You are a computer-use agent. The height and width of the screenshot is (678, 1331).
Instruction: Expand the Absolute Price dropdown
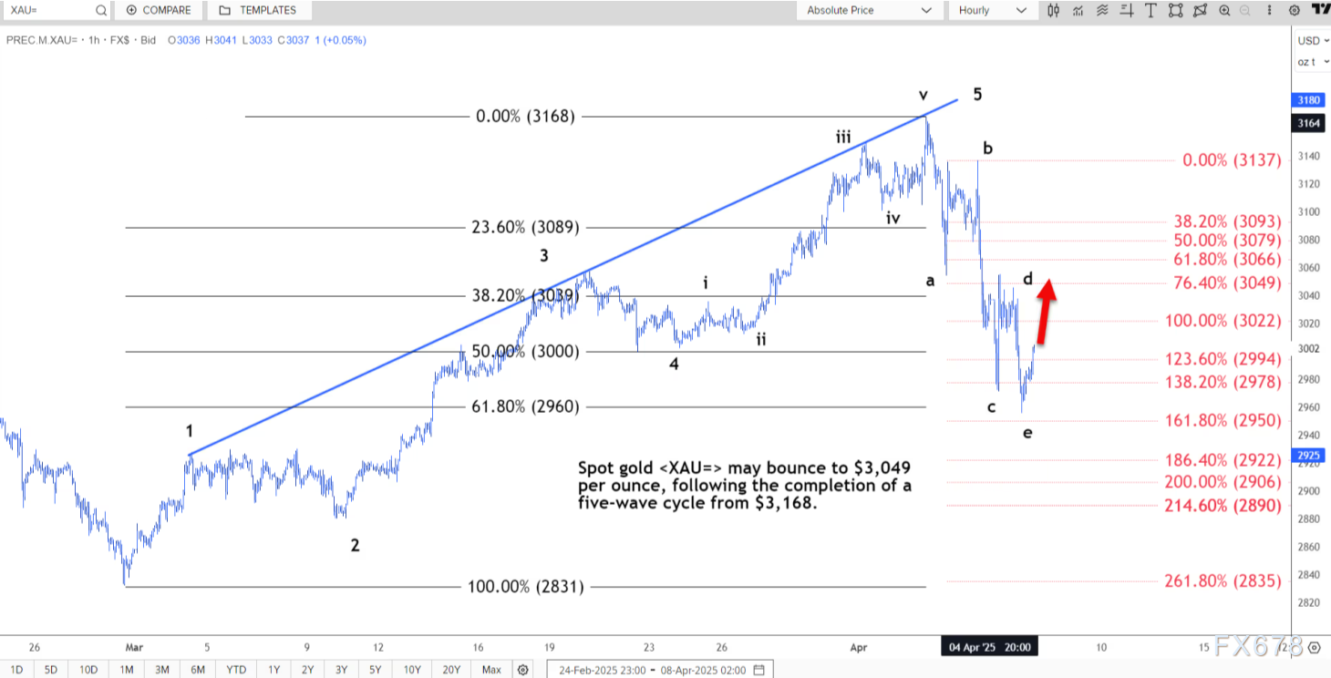click(869, 10)
